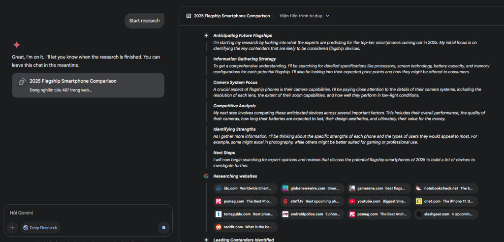This screenshot has height=242, width=504.
Task: Click the Researching websites heading
Action: click(x=235, y=176)
